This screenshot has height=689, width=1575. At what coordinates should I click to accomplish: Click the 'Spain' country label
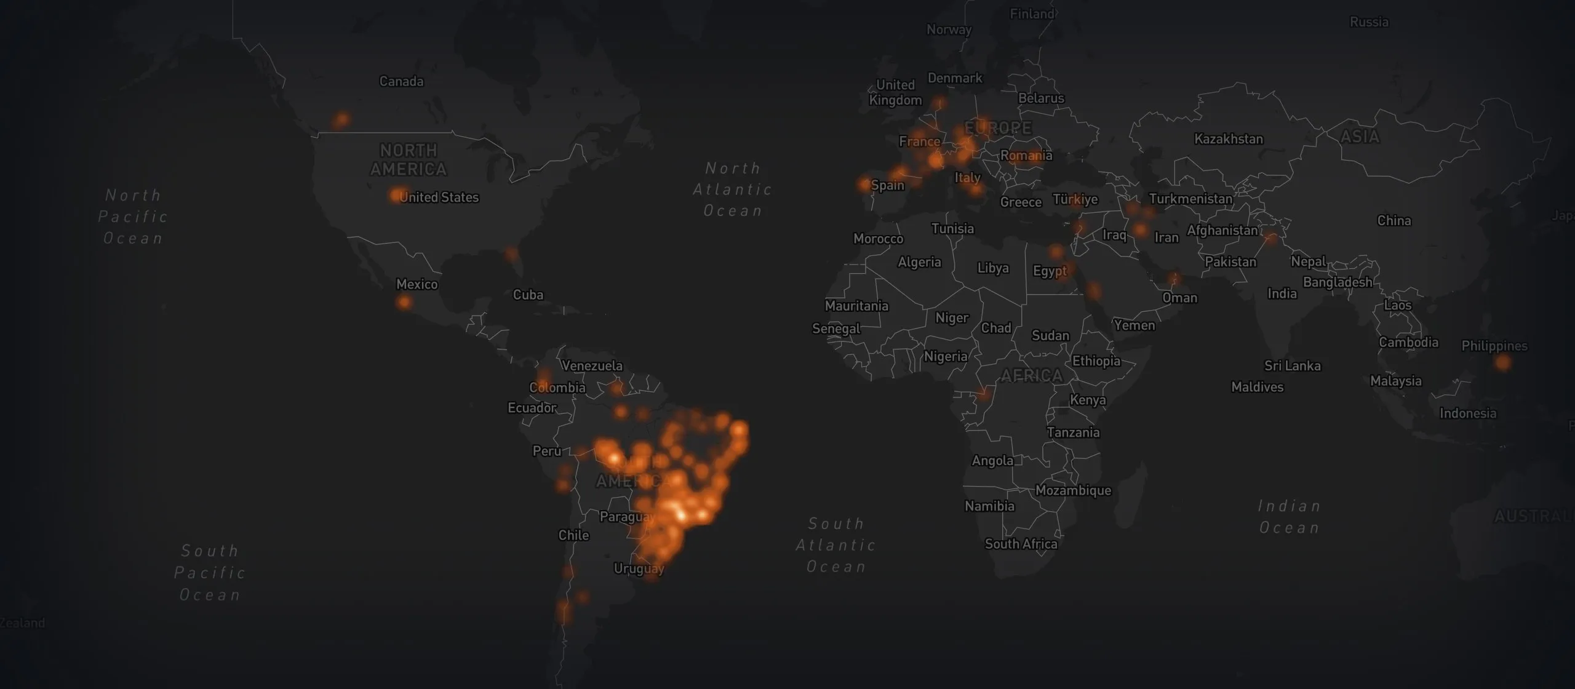[888, 185]
